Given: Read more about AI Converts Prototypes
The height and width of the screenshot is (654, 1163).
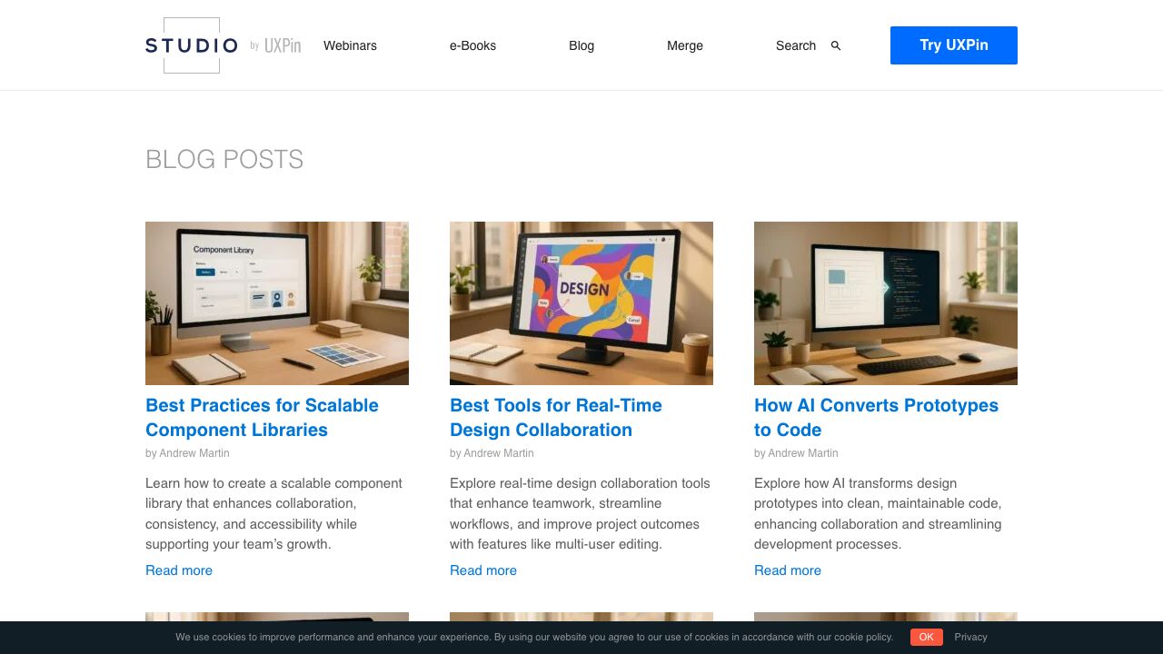Looking at the screenshot, I should pyautogui.click(x=788, y=570).
